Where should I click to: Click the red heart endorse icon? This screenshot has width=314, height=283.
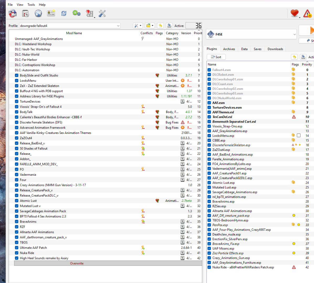pos(295,13)
